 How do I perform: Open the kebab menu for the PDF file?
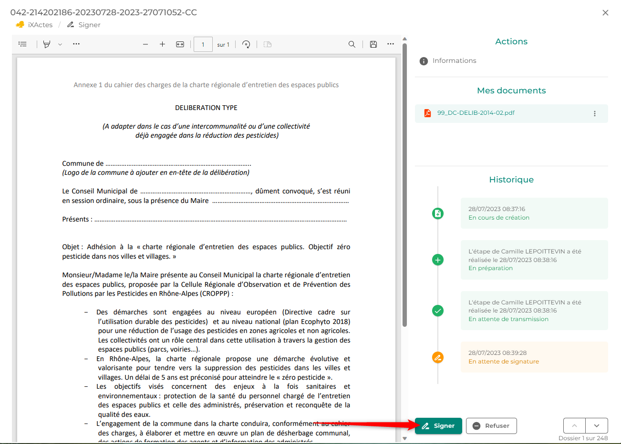(x=594, y=113)
